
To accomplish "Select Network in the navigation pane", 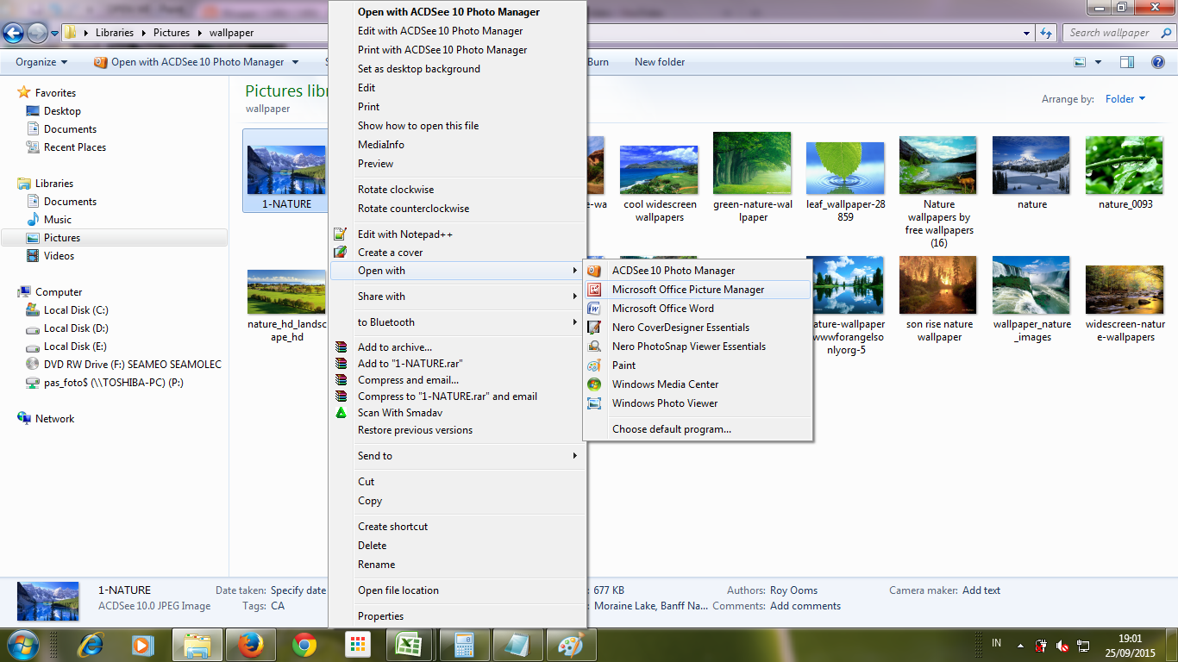I will pyautogui.click(x=55, y=419).
